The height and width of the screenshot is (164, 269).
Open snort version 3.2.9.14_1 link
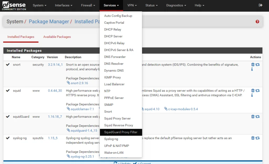[55, 65]
